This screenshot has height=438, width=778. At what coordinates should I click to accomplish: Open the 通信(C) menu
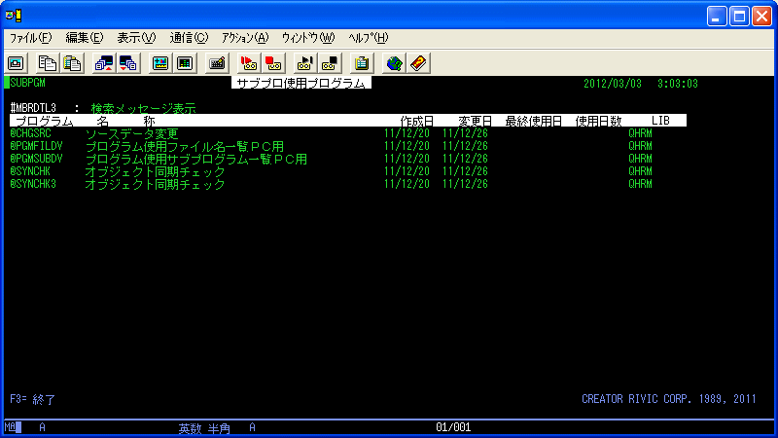pyautogui.click(x=189, y=38)
